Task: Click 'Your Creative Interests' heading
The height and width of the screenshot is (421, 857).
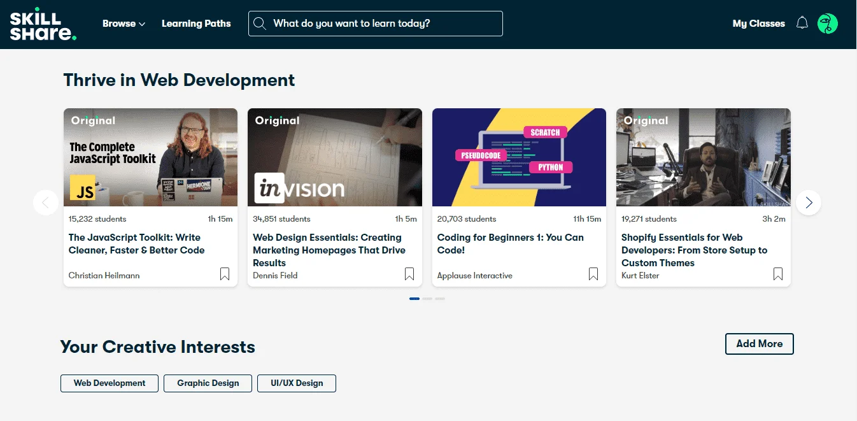Action: pos(158,347)
